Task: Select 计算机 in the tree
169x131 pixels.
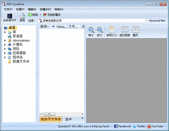Action: click(x=17, y=45)
